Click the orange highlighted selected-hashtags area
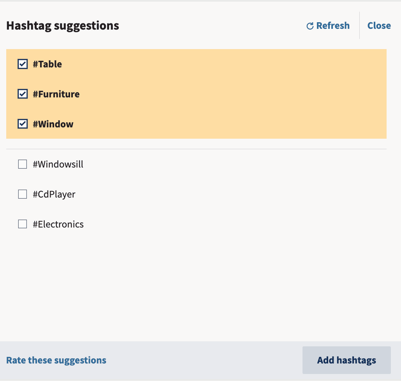This screenshot has width=401, height=381. (196, 94)
